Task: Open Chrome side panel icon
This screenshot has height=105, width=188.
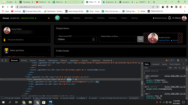Action: (x=176, y=7)
